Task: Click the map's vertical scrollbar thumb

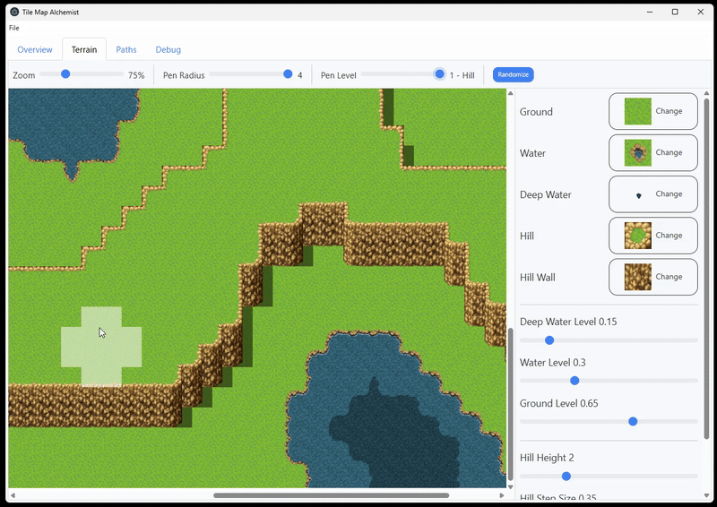Action: point(510,404)
